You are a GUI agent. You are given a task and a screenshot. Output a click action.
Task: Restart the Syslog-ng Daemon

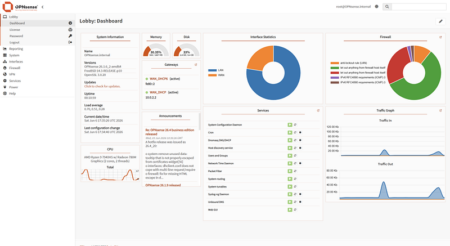point(295,194)
